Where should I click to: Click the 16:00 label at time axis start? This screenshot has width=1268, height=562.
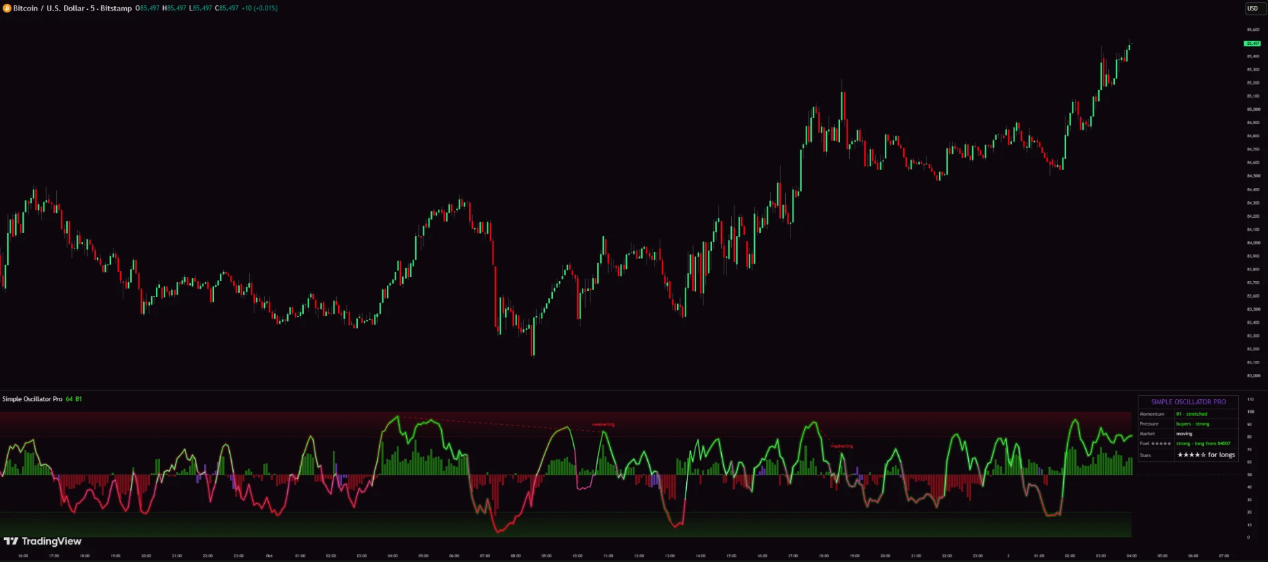point(23,556)
